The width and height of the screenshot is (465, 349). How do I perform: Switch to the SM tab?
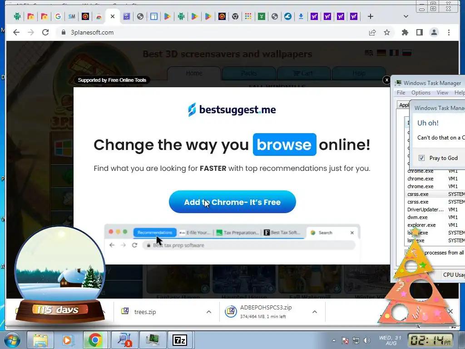tap(71, 16)
